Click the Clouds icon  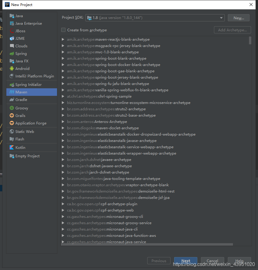click(x=12, y=46)
